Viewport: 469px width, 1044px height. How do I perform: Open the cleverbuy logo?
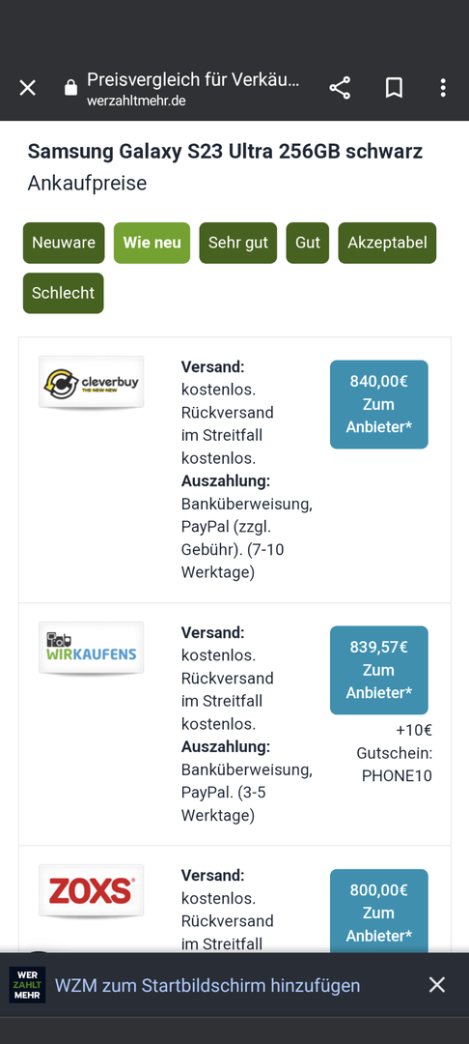pos(91,382)
